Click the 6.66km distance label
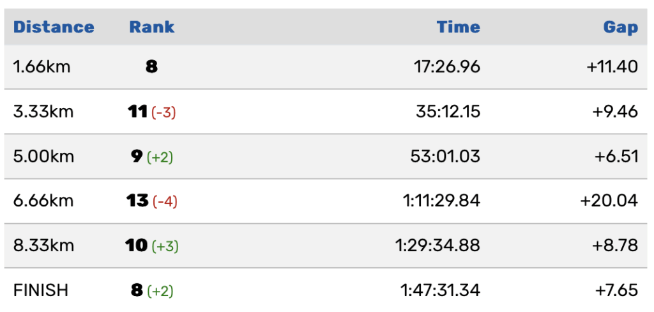This screenshot has height=312, width=654. click(x=43, y=201)
